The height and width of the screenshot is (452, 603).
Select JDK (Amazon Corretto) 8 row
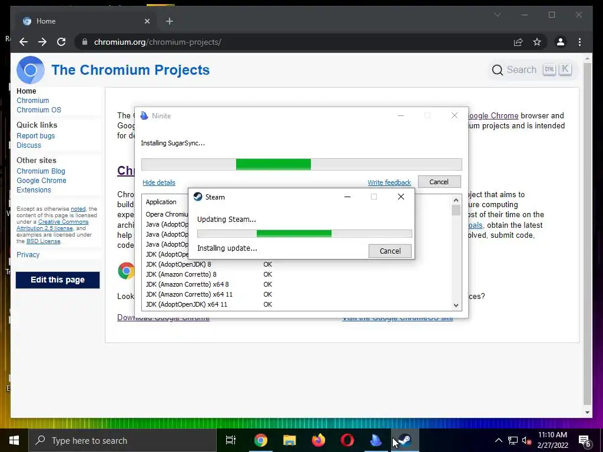(296, 274)
